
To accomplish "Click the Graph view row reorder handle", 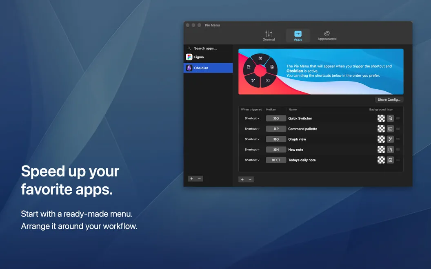I will point(398,139).
